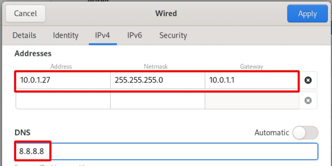
Task: Click the address field containing 10.0.1.27
Action: 63,80
